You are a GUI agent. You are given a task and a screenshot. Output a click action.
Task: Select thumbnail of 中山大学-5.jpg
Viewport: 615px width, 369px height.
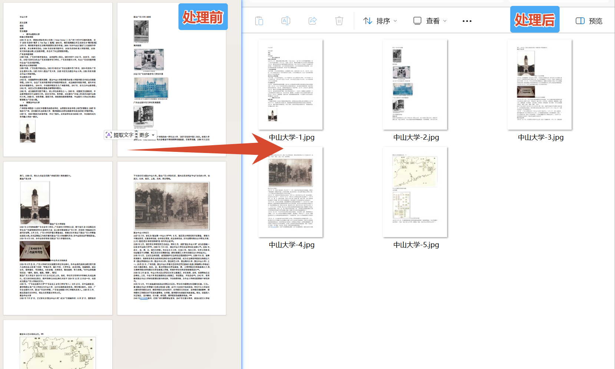pos(415,192)
